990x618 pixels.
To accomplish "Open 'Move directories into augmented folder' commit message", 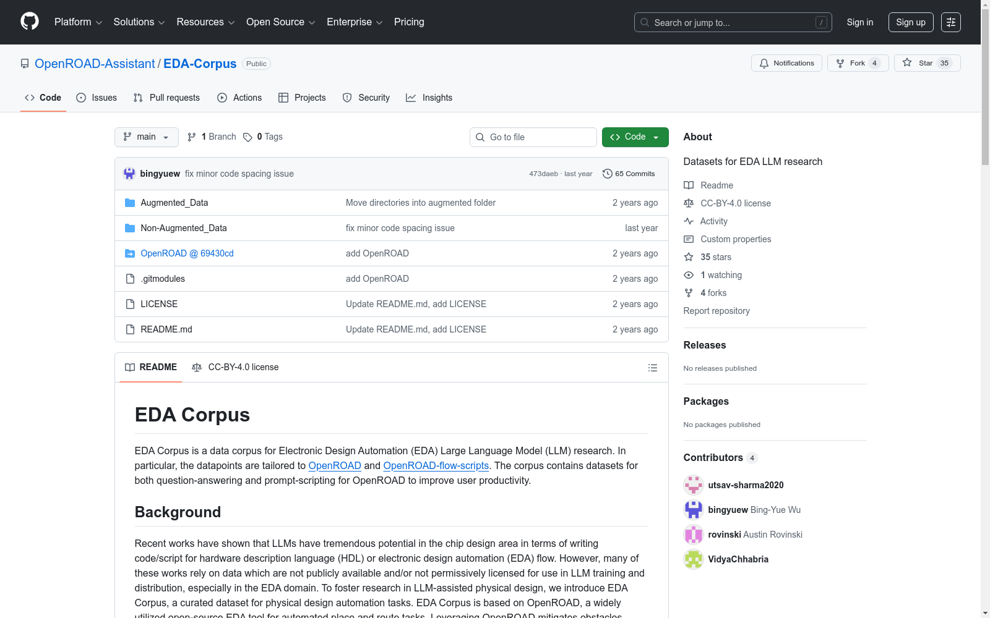I will click(421, 203).
